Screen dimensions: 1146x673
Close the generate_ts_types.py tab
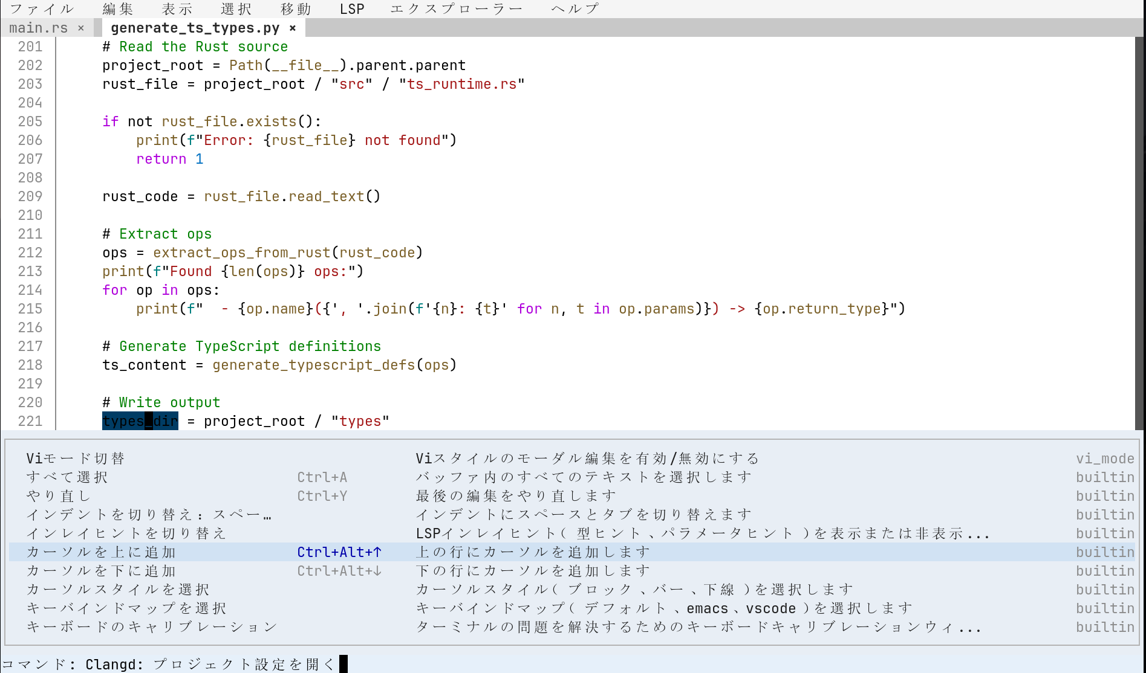293,28
